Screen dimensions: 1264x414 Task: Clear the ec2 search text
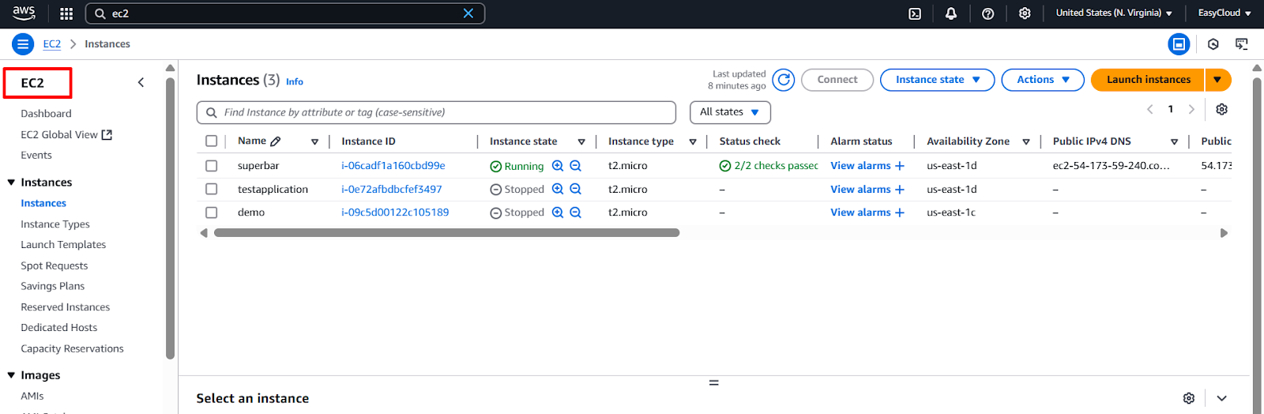[x=468, y=13]
